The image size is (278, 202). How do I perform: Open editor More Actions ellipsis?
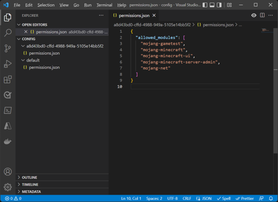point(270,16)
